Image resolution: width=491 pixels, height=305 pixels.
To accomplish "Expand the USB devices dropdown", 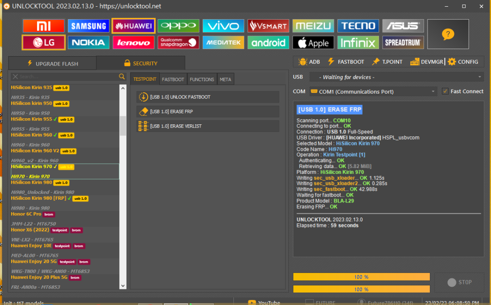I will pos(479,77).
